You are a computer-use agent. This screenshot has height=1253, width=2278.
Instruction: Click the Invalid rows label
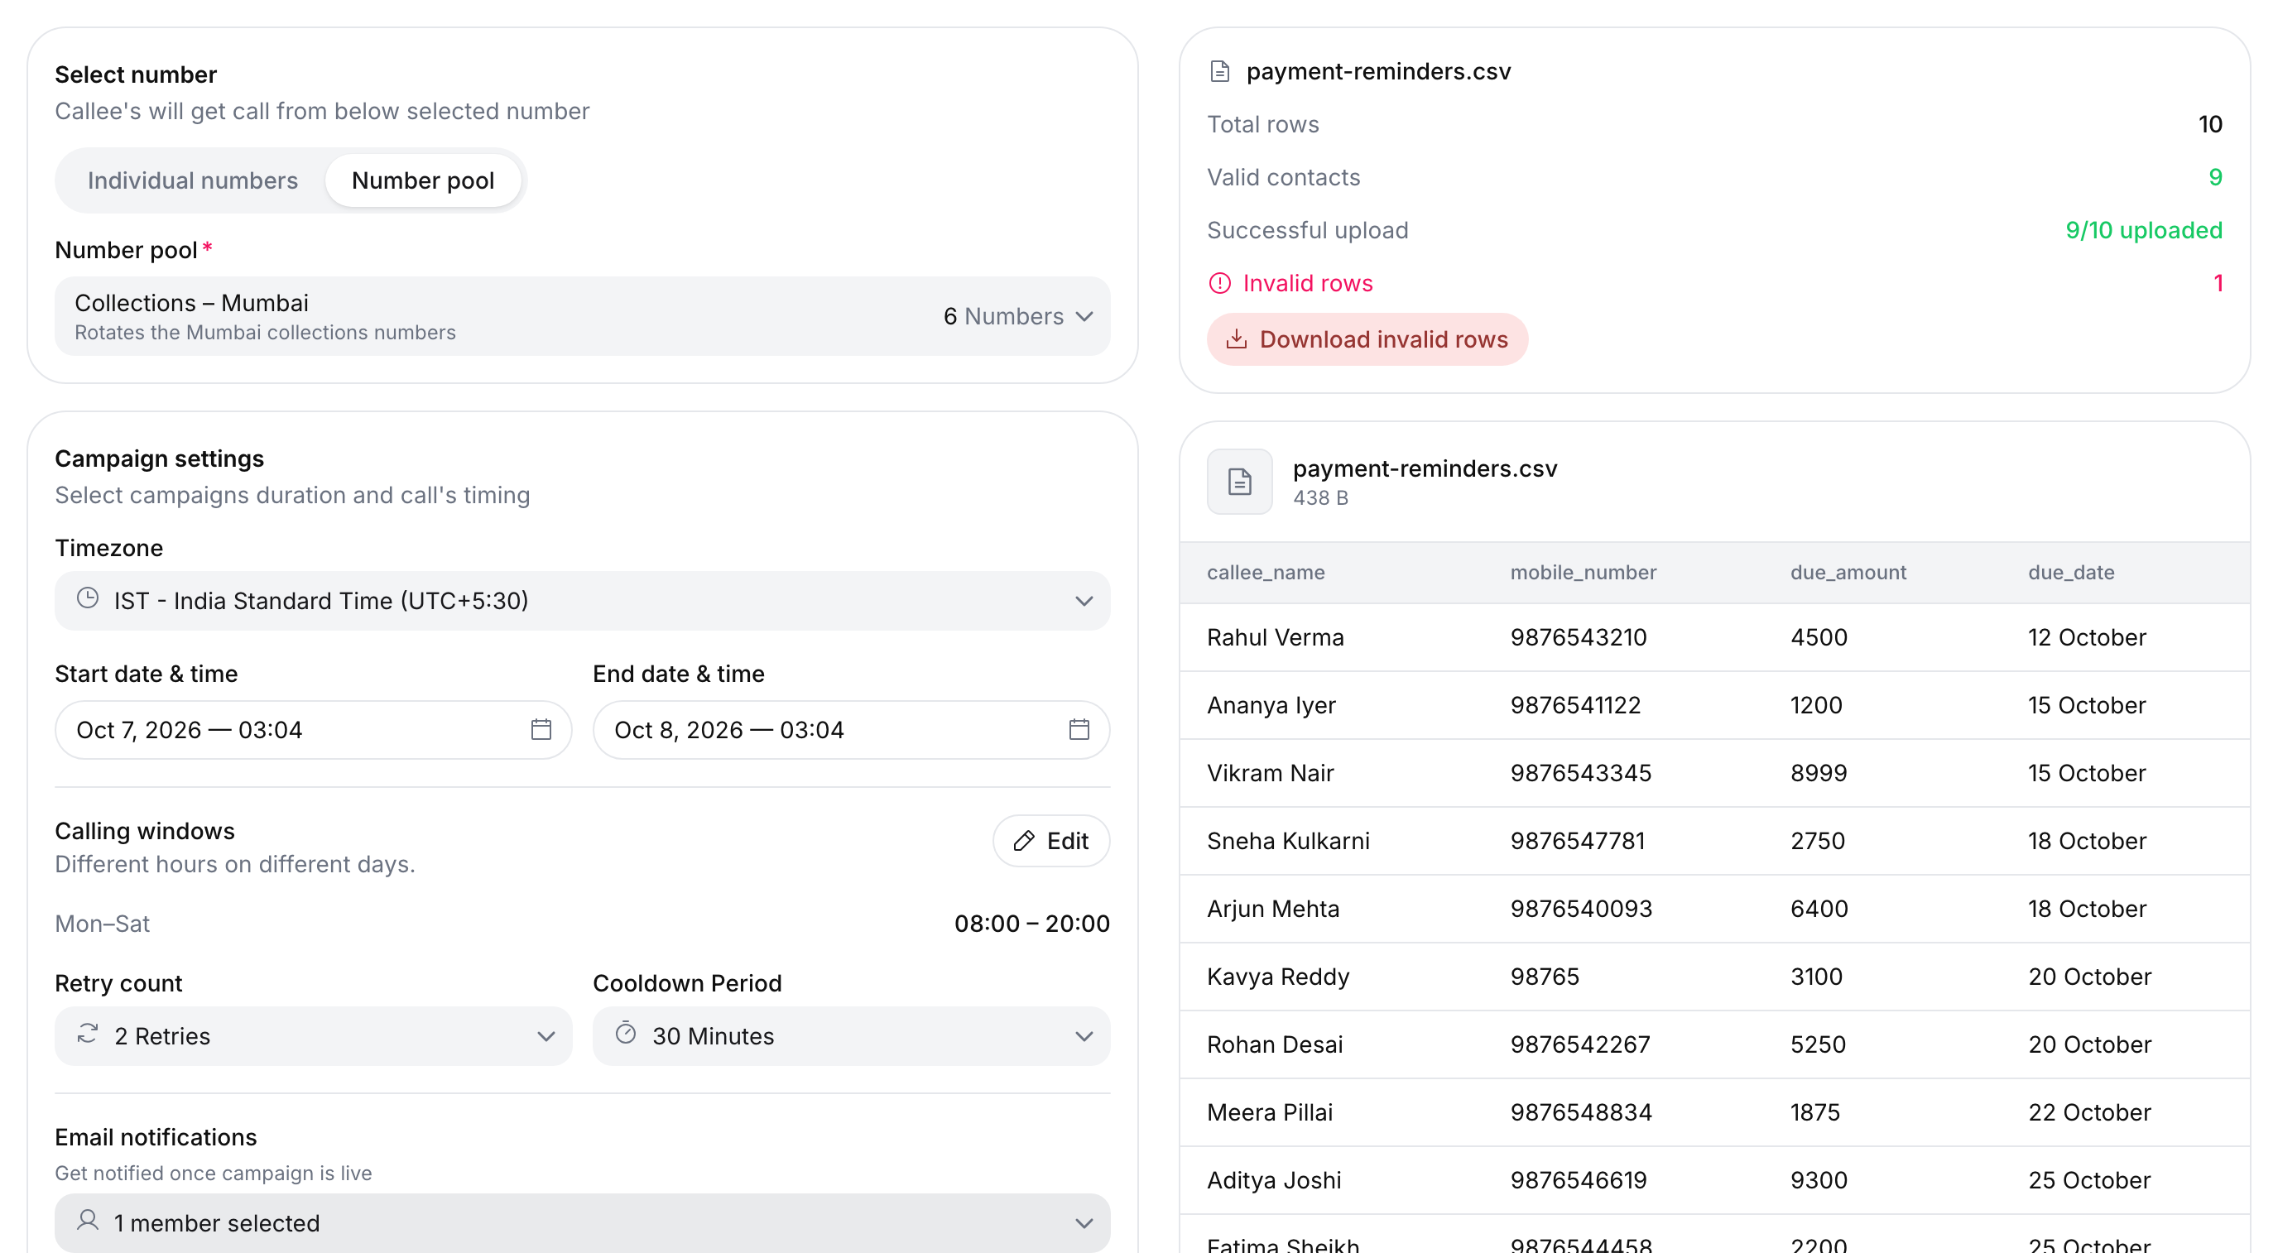click(1307, 283)
